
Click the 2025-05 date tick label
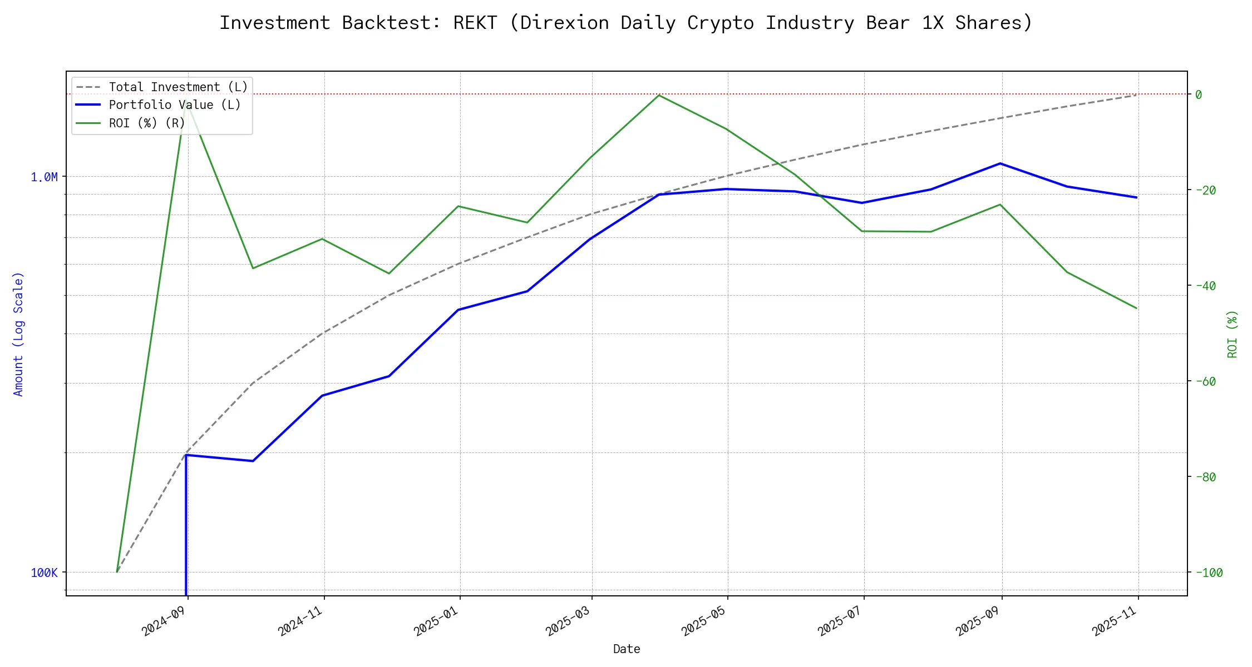[x=704, y=621]
